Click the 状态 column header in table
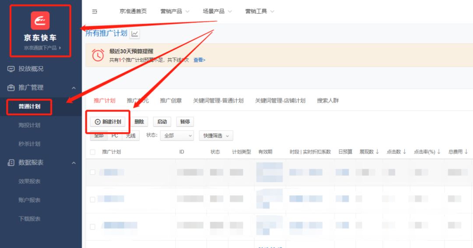This screenshot has height=248, width=473. [x=215, y=152]
